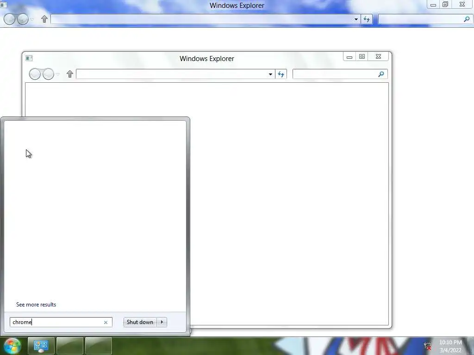Minimize the inner Windows Explorer window
This screenshot has height=355, width=474.
pyautogui.click(x=349, y=57)
